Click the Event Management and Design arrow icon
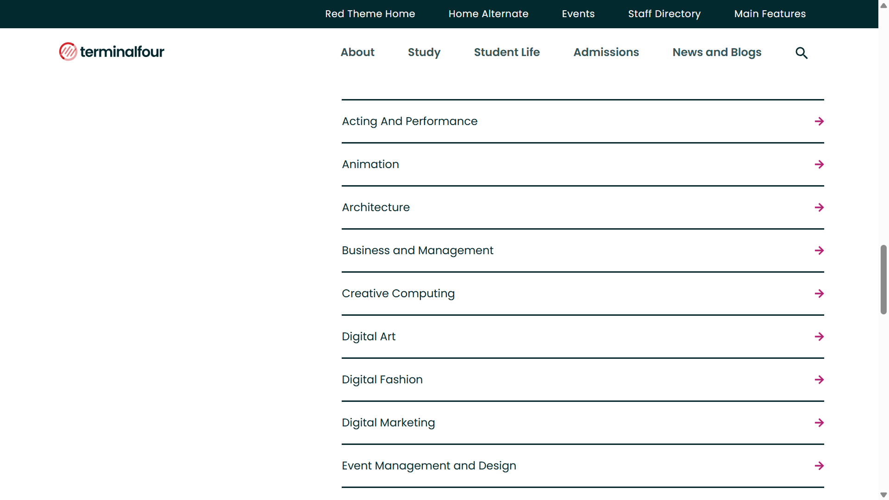Viewport: 889px width, 500px height. [x=819, y=466]
